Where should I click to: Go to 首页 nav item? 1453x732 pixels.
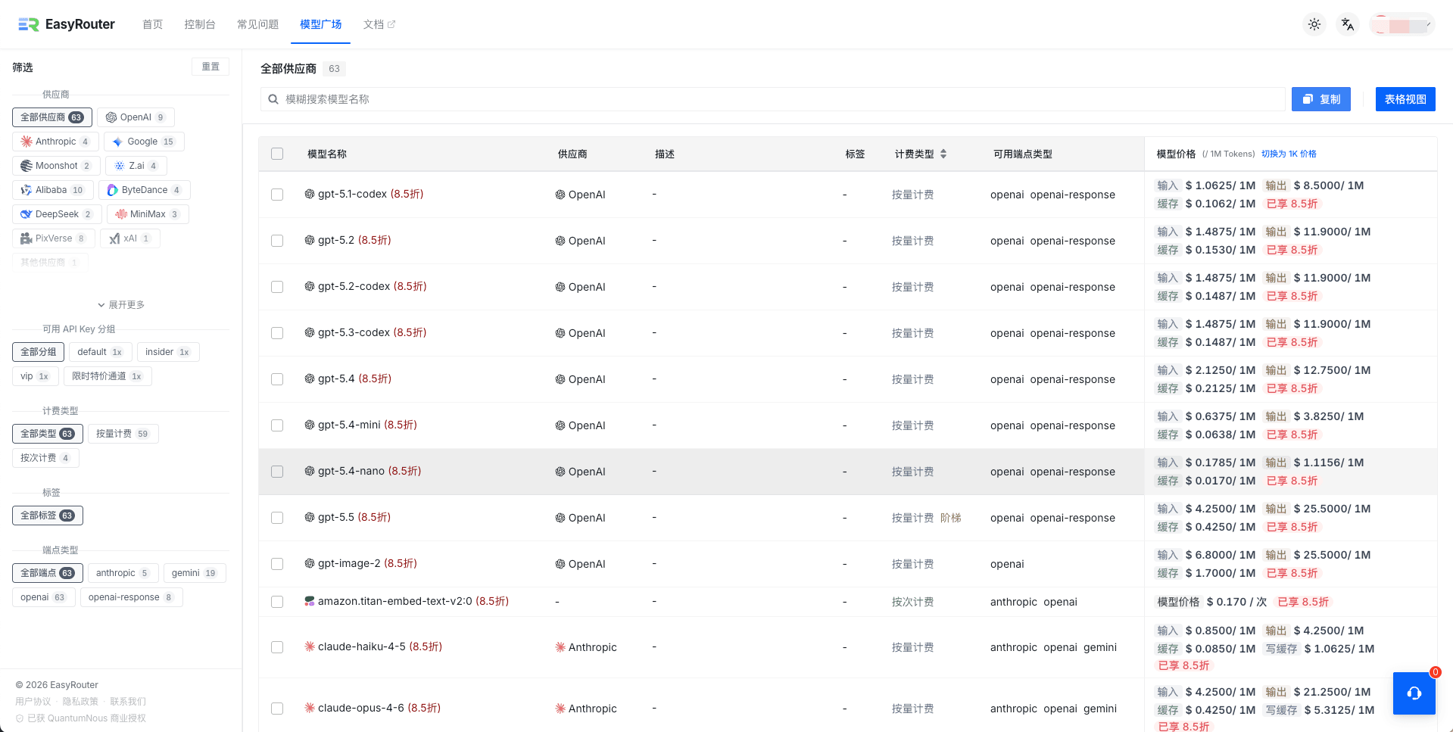[153, 24]
